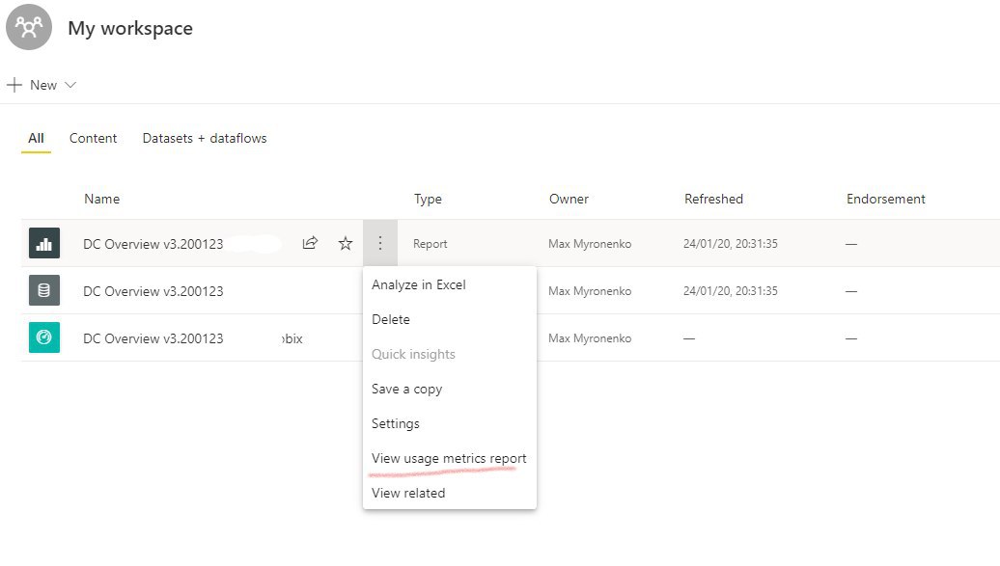This screenshot has width=1000, height=566.
Task: Click the teal dashboard gauge icon
Action: click(x=44, y=337)
